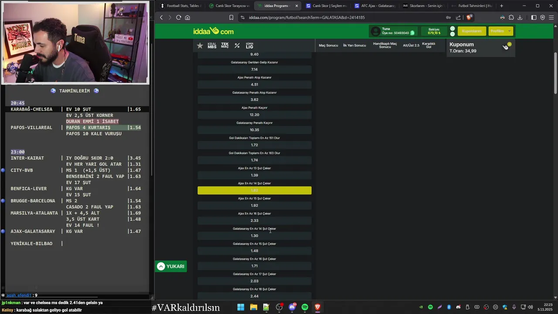Click the iddaa.com logo

coord(213,31)
